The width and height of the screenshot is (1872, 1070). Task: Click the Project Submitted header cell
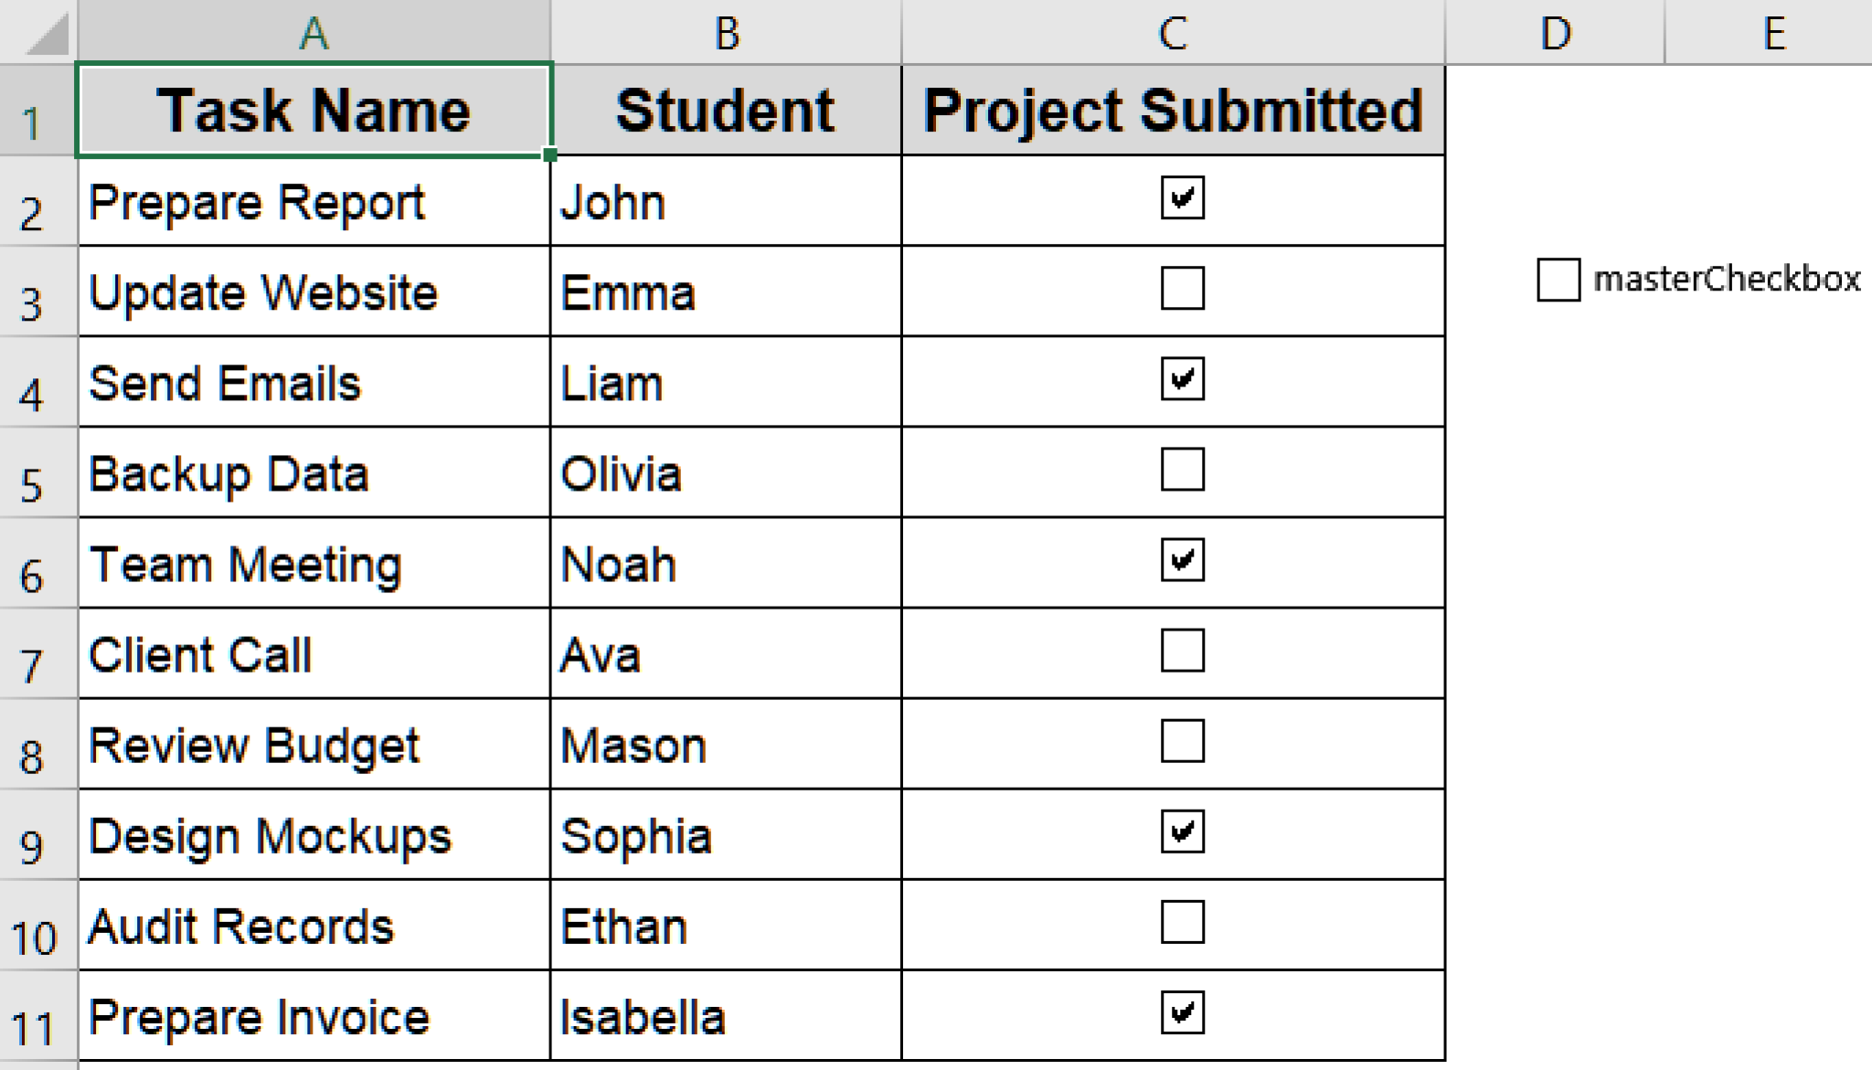(1173, 110)
